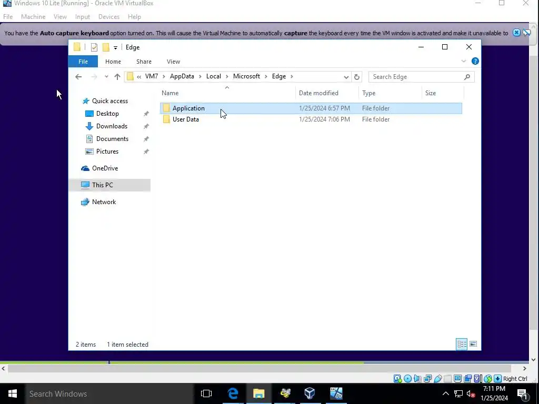Select the Application folder
Screen dimensions: 539x404
coord(311,108)
